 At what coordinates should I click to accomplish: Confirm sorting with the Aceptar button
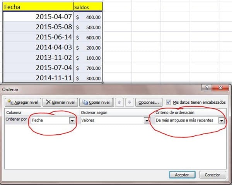click(x=182, y=175)
